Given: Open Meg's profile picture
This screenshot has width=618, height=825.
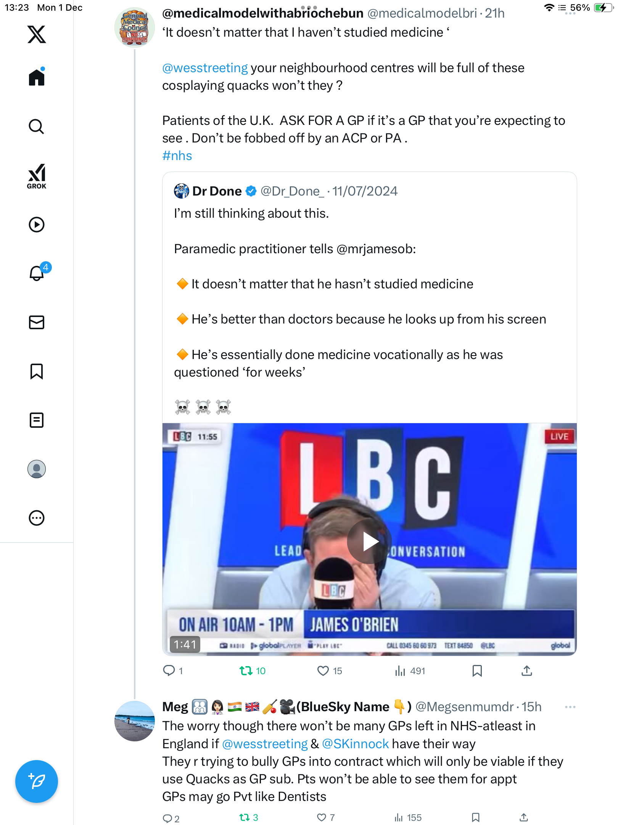Looking at the screenshot, I should pos(135,721).
